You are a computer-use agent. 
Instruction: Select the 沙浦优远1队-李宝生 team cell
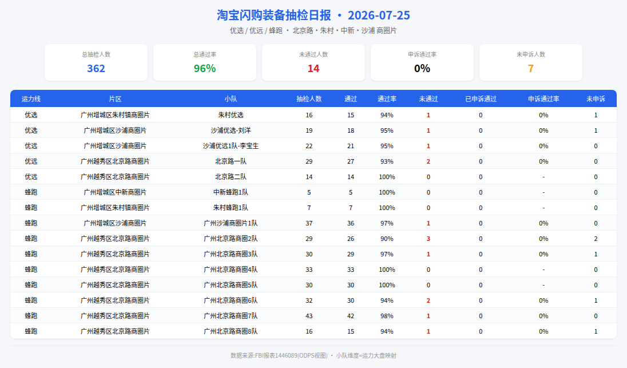(231, 146)
